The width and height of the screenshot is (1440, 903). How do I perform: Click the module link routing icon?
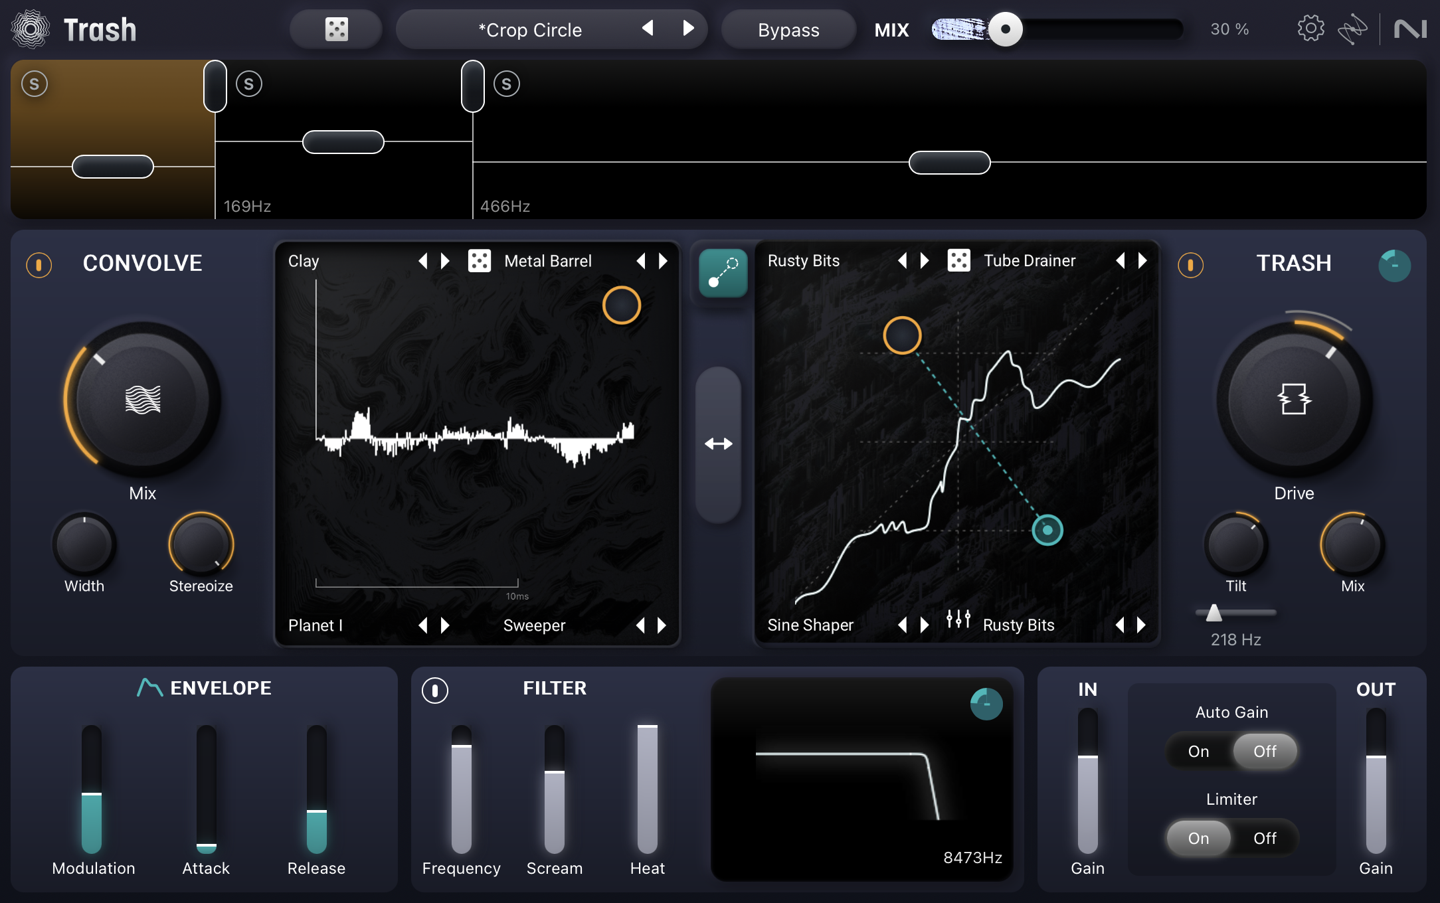point(723,273)
